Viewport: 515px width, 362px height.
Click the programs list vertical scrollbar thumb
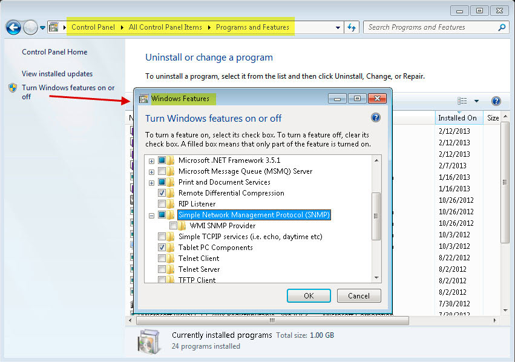pos(505,182)
